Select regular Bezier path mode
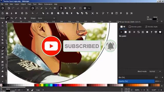This screenshot has width=164, height=92. 7,18
